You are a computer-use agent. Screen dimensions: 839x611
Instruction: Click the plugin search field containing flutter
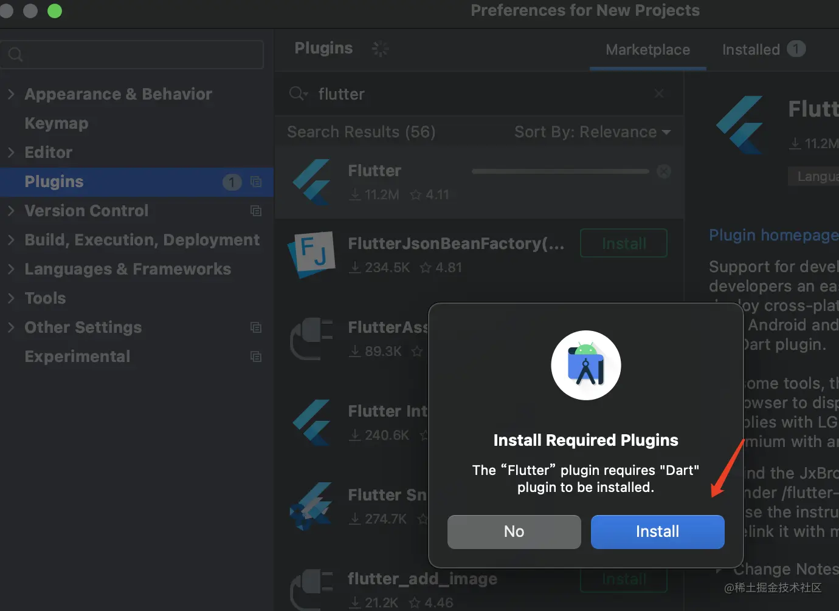click(479, 94)
